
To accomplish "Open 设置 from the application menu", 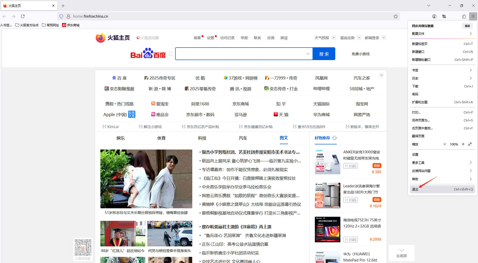I will pos(442,154).
